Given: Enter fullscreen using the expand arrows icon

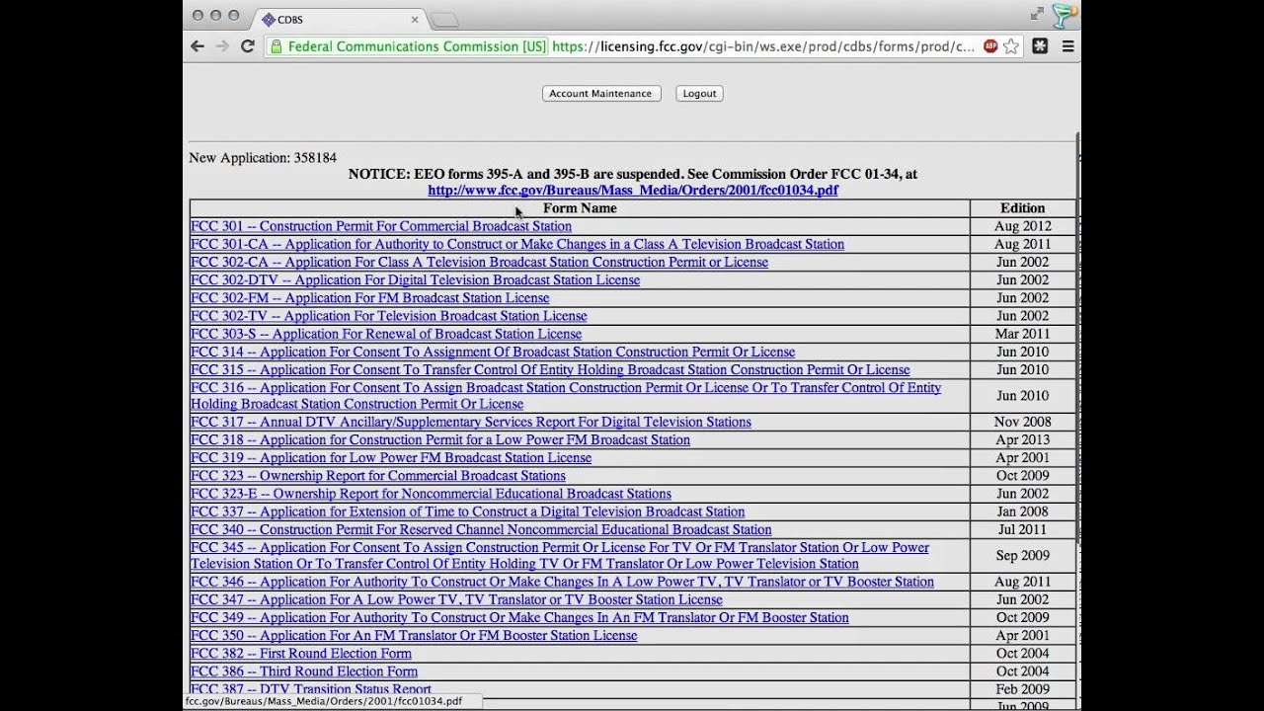Looking at the screenshot, I should click(x=1037, y=14).
